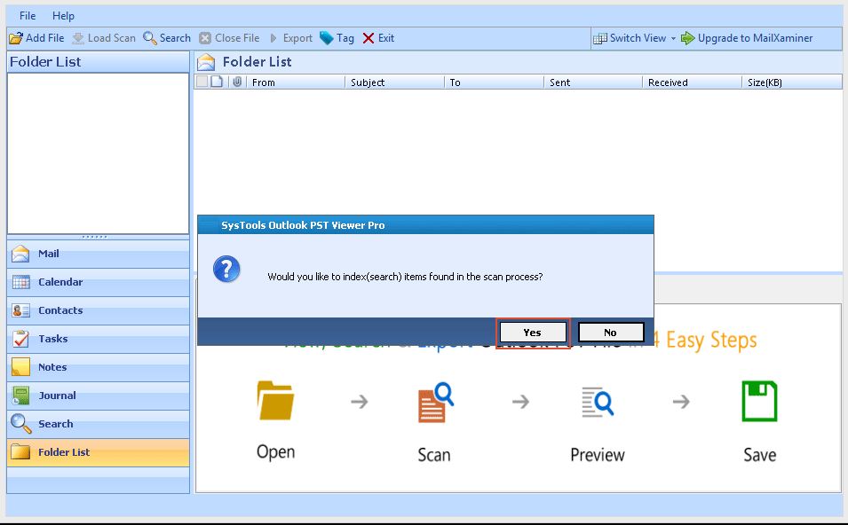Click the Load Scan toolbar icon
The image size is (848, 525).
pyautogui.click(x=78, y=38)
